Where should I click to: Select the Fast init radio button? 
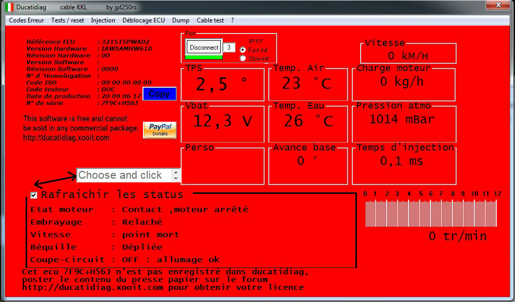pyautogui.click(x=243, y=50)
